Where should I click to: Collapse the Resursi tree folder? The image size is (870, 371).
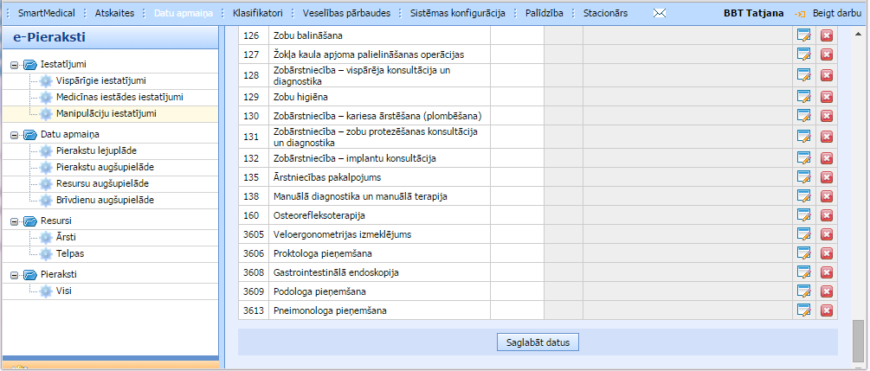click(x=14, y=221)
